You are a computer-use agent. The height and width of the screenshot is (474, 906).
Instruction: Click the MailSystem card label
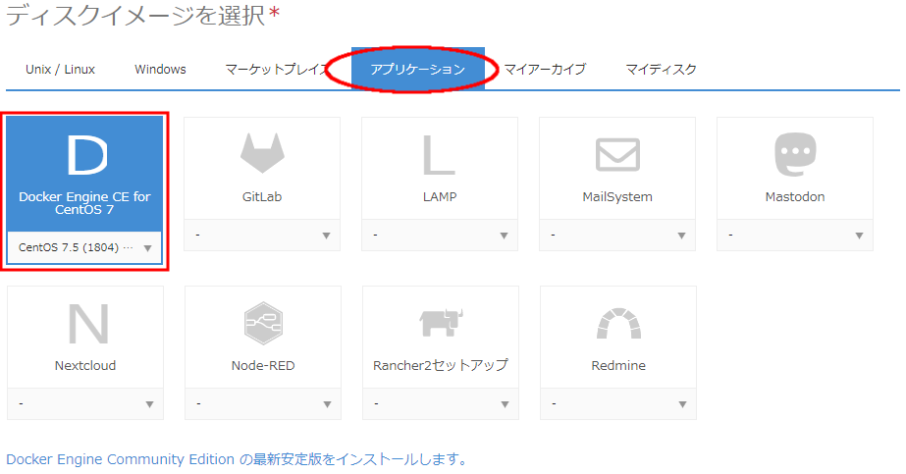tap(617, 197)
